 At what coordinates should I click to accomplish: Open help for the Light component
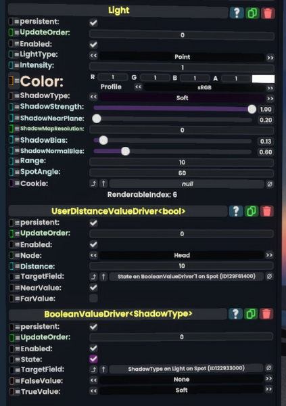tap(237, 13)
